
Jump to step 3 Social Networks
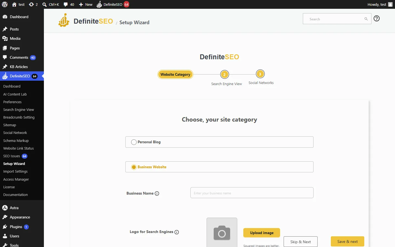pos(260,74)
